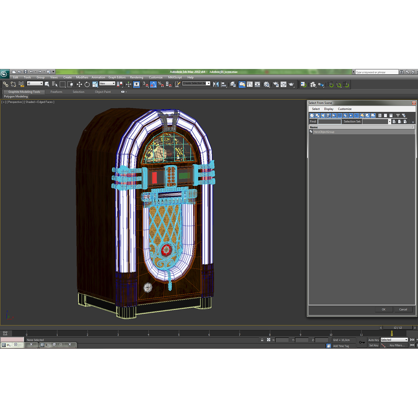Select HeroObjectGroup in the scene list
The image size is (418, 418).
324,132
